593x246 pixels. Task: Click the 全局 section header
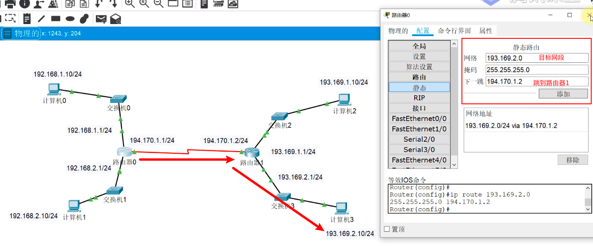pos(419,46)
